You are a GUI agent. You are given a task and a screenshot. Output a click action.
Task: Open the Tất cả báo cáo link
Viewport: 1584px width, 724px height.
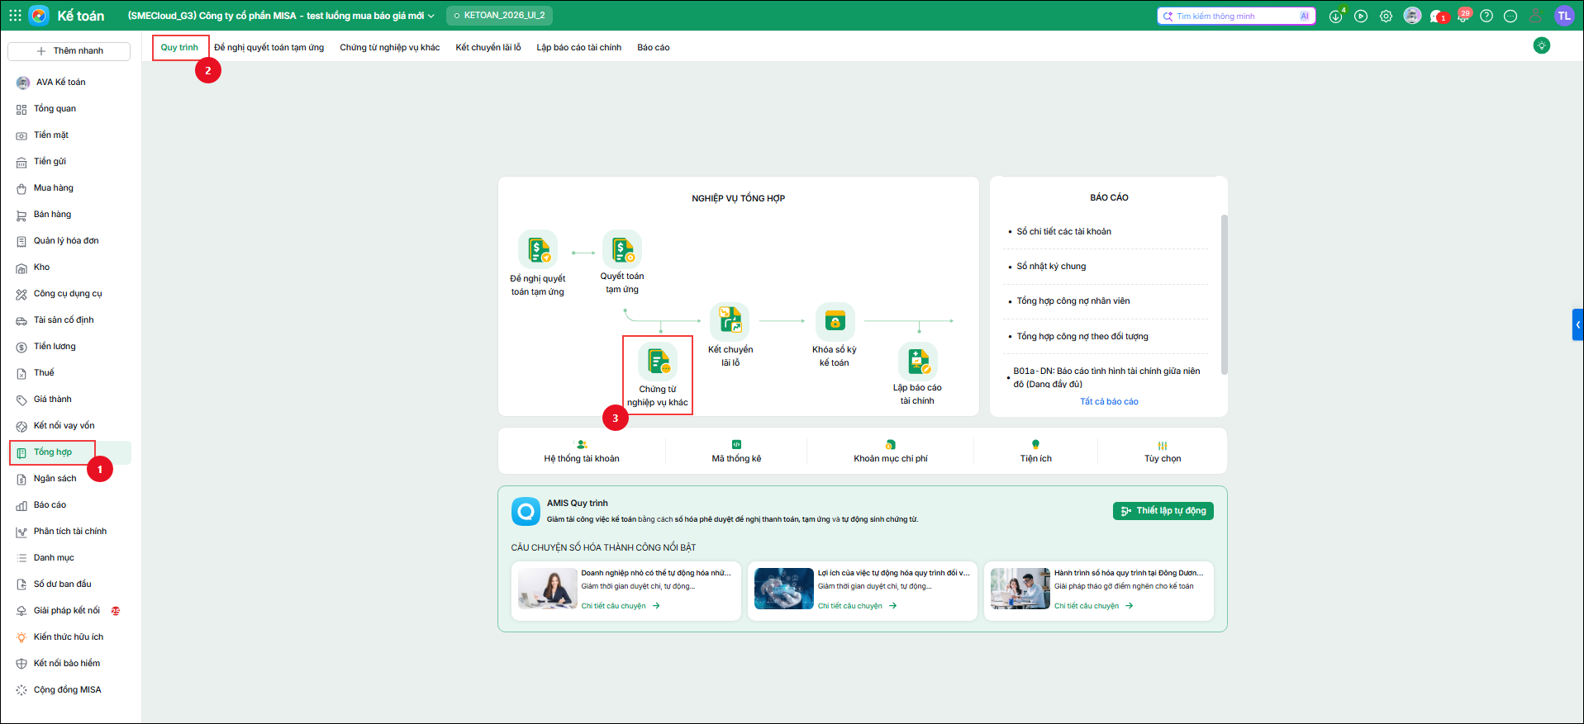coord(1109,401)
